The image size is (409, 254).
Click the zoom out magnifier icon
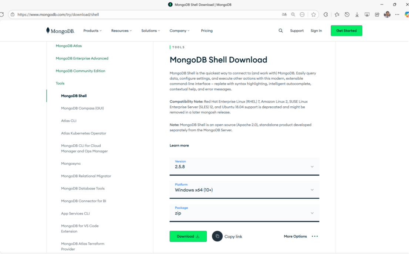[x=293, y=15]
